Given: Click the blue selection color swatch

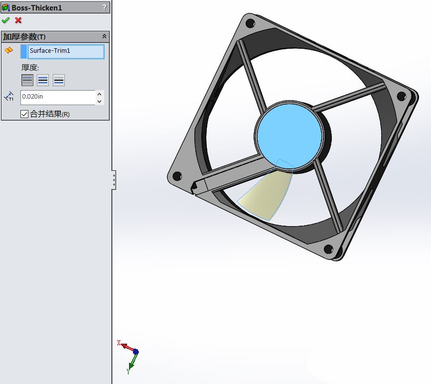Looking at the screenshot, I should point(24,51).
